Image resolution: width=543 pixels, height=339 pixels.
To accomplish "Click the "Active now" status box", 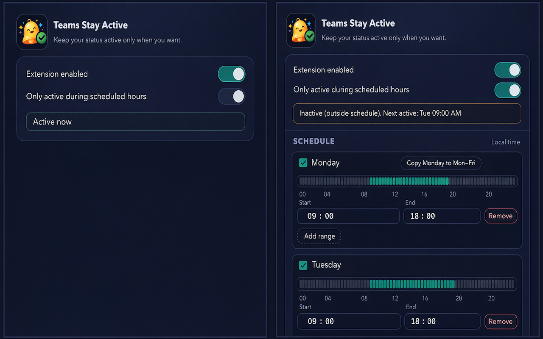I will click(x=135, y=122).
